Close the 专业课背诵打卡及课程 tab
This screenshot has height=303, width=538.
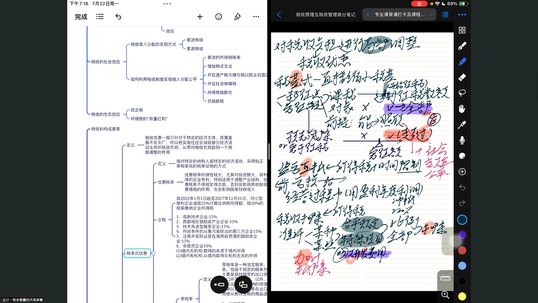(x=368, y=15)
